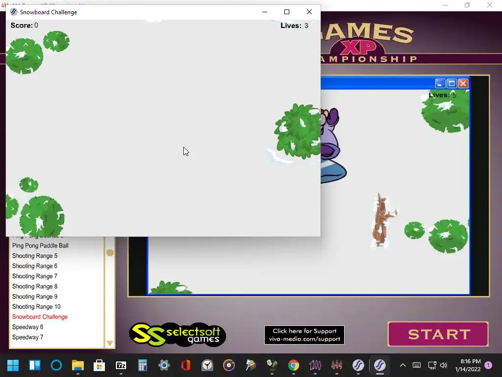Screen dimensions: 502x377
Task: Select Snowboard Challenge in game list
Action: click(40, 317)
